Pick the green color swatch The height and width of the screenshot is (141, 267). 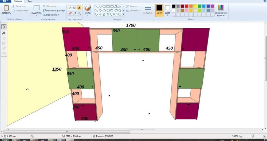[x=199, y=6]
